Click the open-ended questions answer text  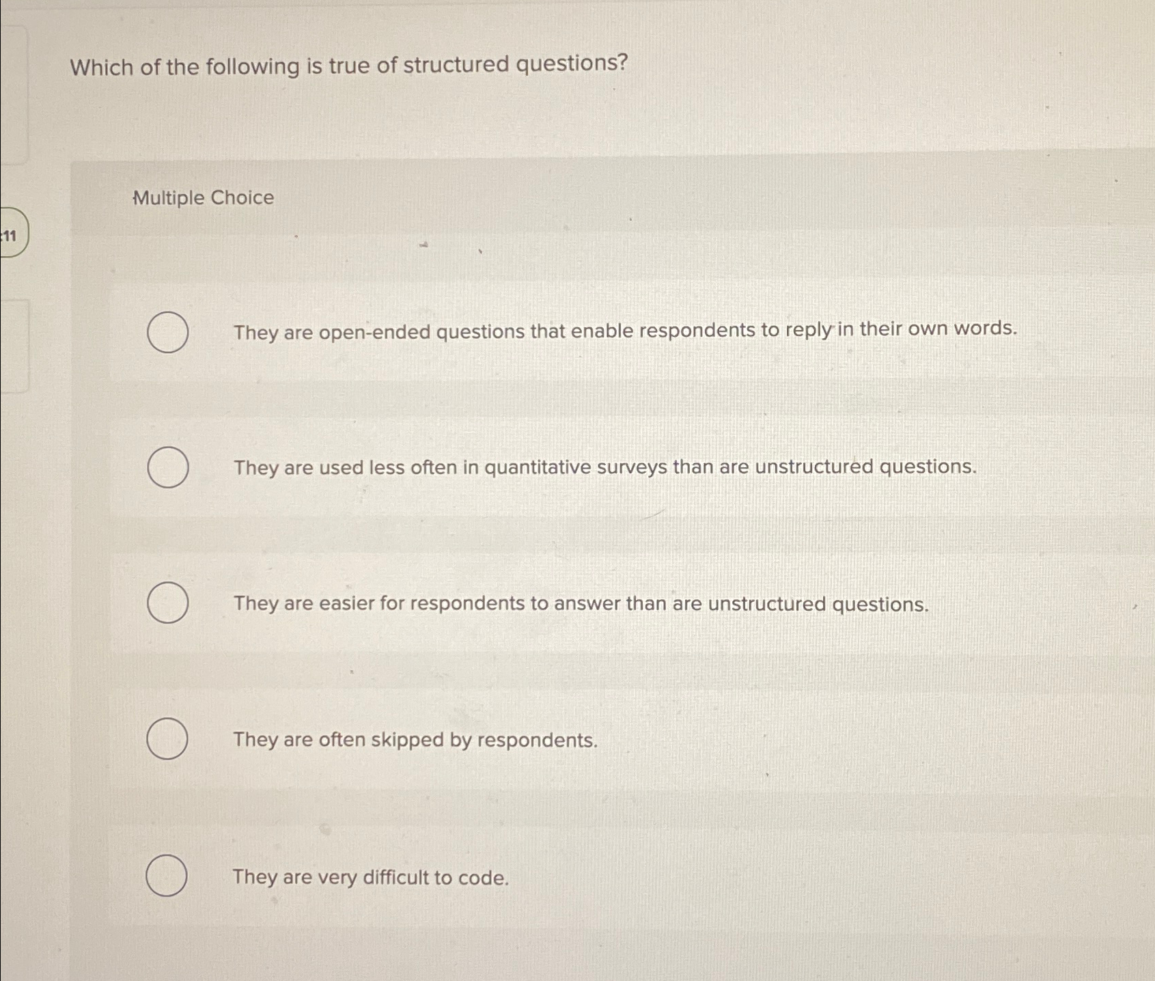624,331
